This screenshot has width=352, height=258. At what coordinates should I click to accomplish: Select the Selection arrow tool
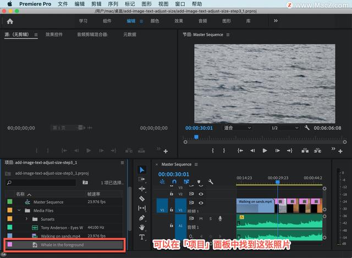[142, 170]
